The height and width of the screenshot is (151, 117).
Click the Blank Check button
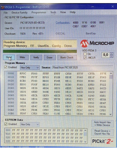click(67, 57)
